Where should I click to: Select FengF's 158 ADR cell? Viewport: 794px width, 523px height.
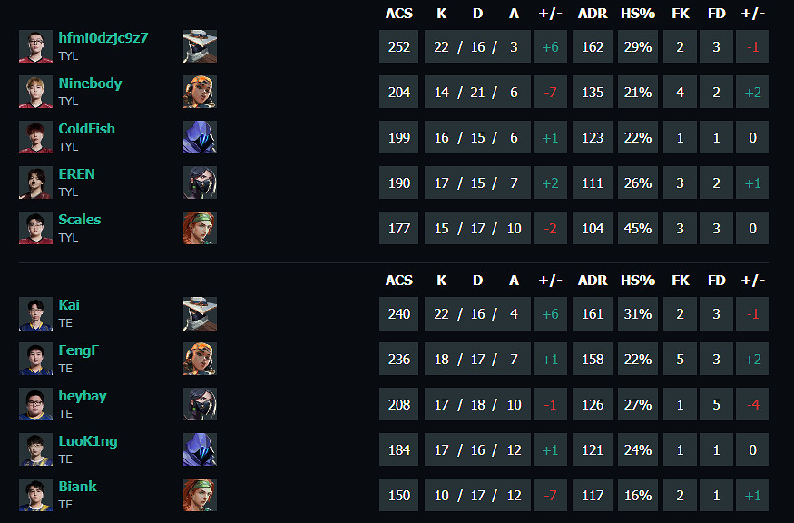click(593, 359)
